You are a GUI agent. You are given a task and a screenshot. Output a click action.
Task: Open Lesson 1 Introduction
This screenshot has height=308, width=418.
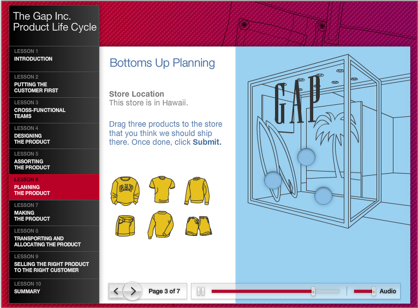pyautogui.click(x=54, y=59)
